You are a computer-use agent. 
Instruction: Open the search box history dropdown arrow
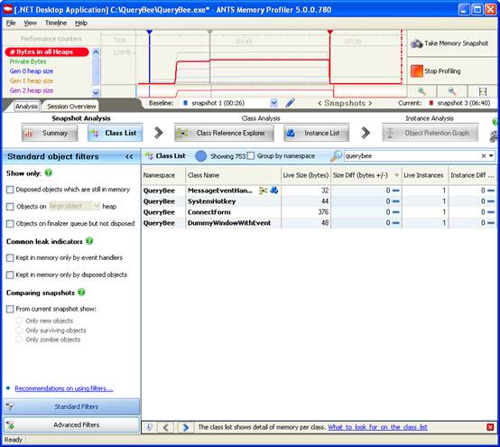point(491,155)
